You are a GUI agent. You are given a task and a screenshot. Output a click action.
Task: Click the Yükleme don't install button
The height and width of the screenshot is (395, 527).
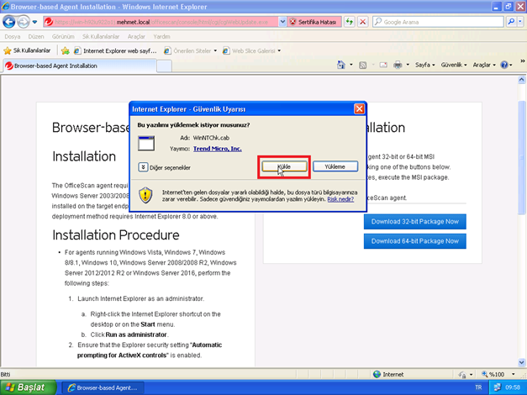(335, 166)
